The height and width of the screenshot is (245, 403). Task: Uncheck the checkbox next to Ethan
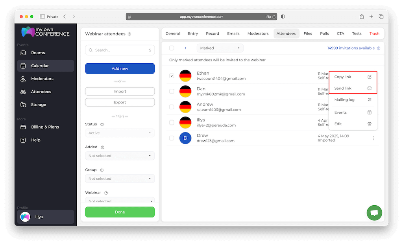[x=172, y=76]
